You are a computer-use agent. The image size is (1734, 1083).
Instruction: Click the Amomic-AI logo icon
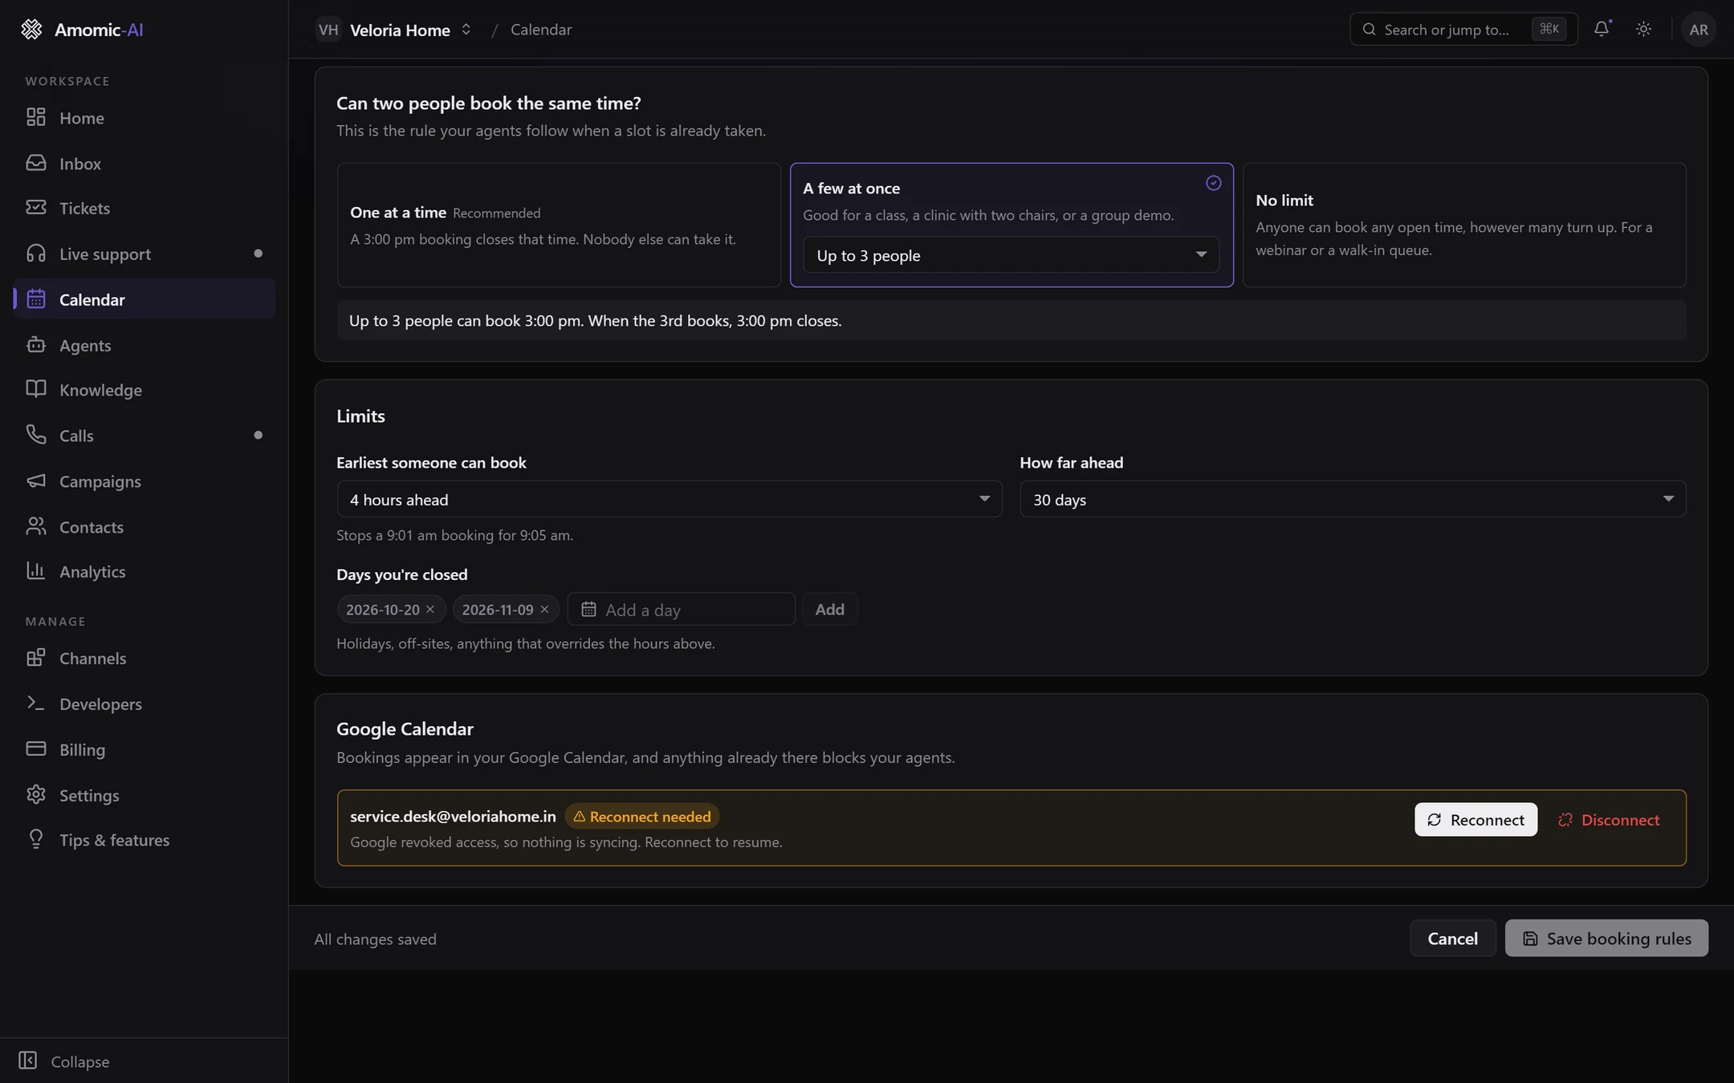pos(31,30)
